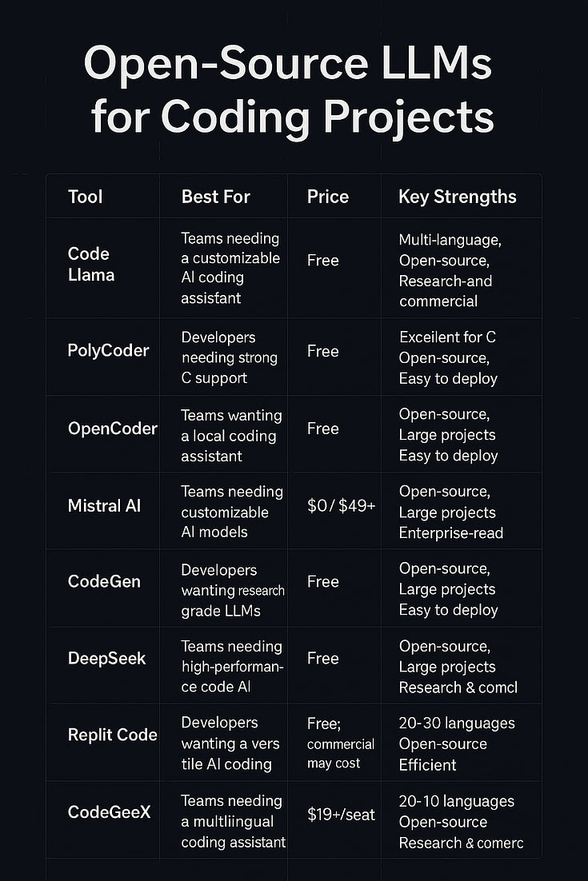The width and height of the screenshot is (588, 881).
Task: Click the CodeGen tool name
Action: click(104, 581)
